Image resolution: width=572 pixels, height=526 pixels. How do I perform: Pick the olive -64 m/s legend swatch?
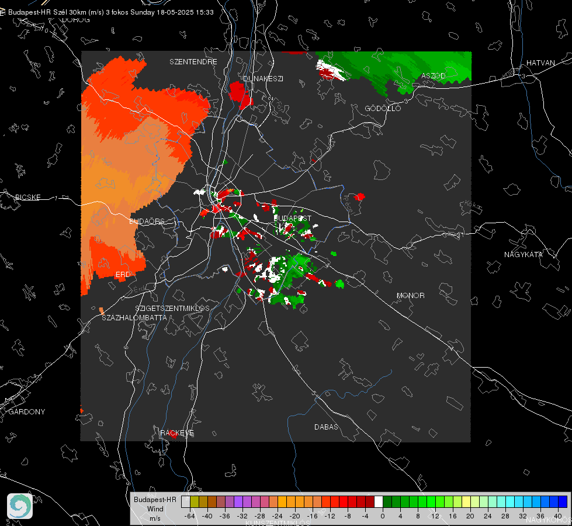195,502
